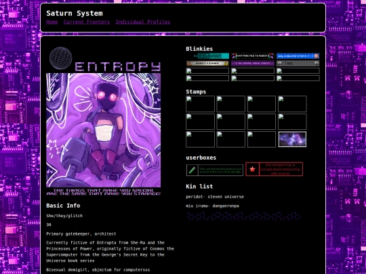Click the wireframe globe icon
366x274 pixels.
tap(61, 58)
